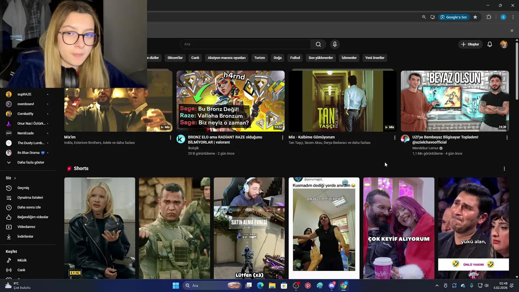
Task: Expand the 'Siz' section chevron
Action: 15,178
